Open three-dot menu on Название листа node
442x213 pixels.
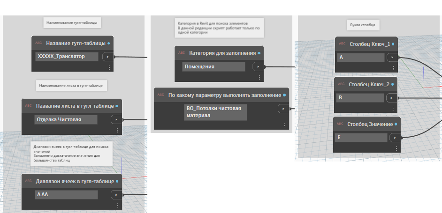point(117,130)
